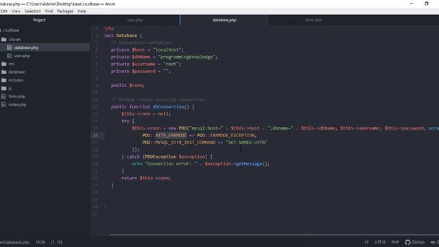Click line number 12 in gutter
Viewport: 439px width, 247px height.
coord(95,107)
